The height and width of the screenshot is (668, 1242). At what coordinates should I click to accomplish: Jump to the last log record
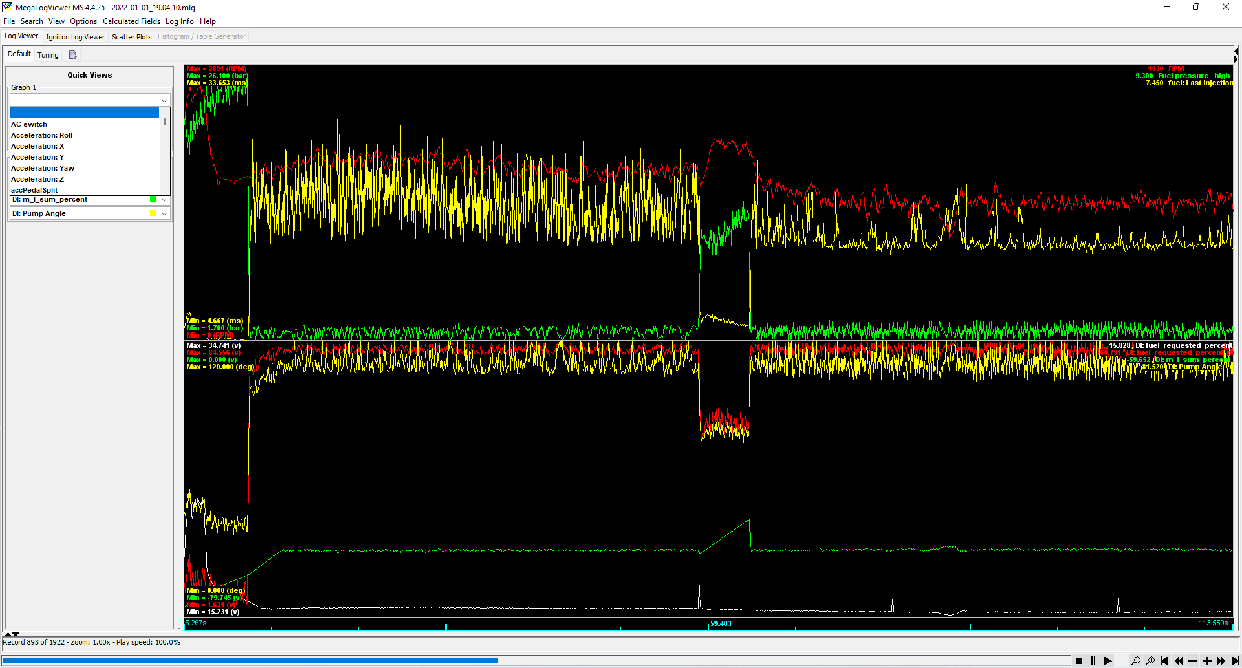[1235, 661]
